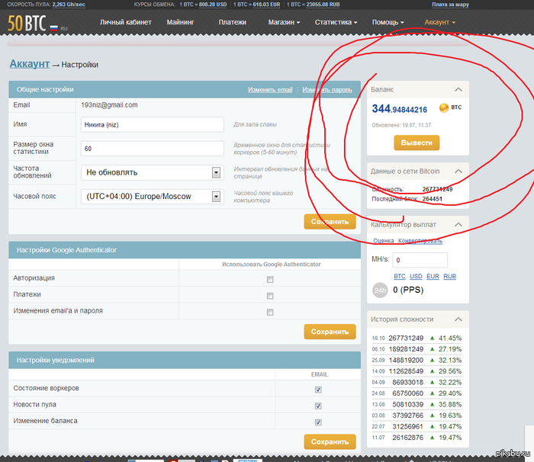Screen dimensions: 534x462
Task: Click the Изменить email link
Action: [270, 90]
